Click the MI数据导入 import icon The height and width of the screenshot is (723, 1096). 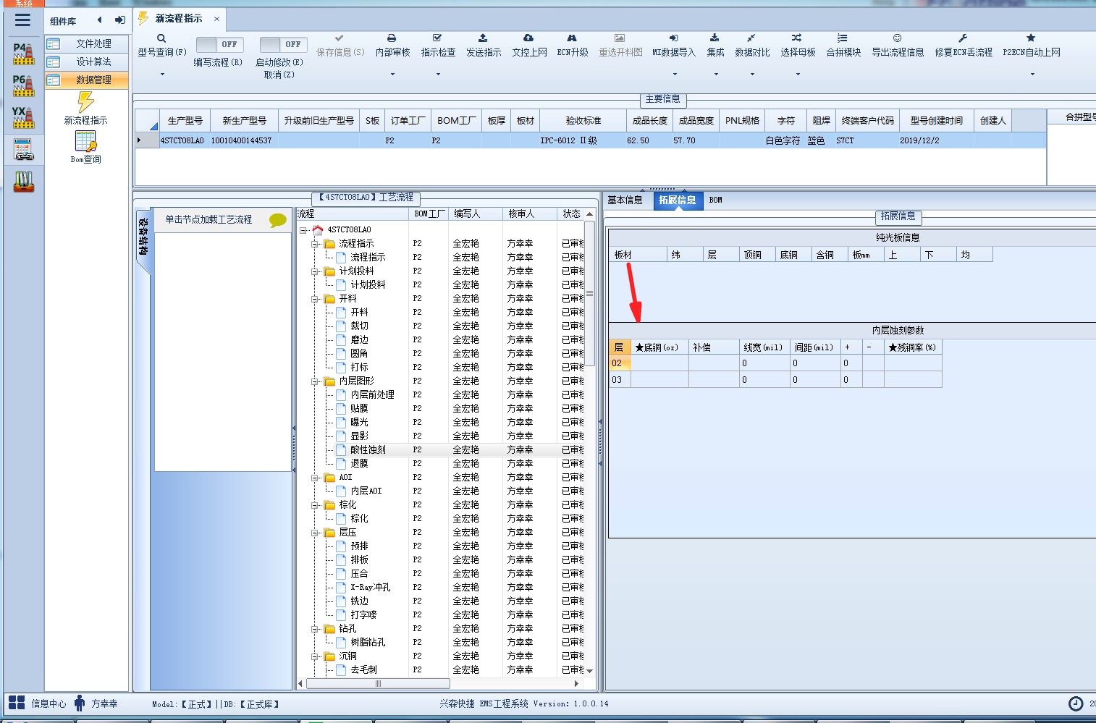tap(673, 38)
